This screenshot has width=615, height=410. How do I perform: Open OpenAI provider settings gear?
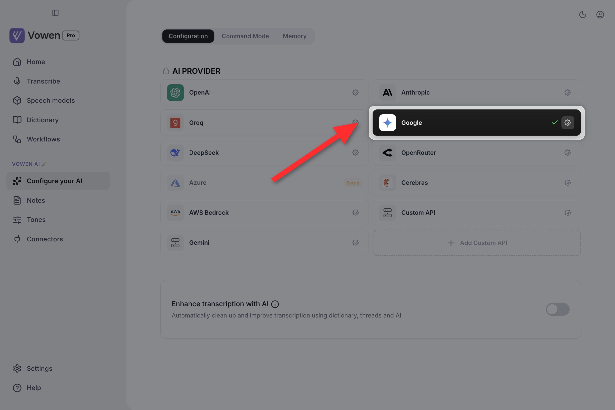pos(355,93)
